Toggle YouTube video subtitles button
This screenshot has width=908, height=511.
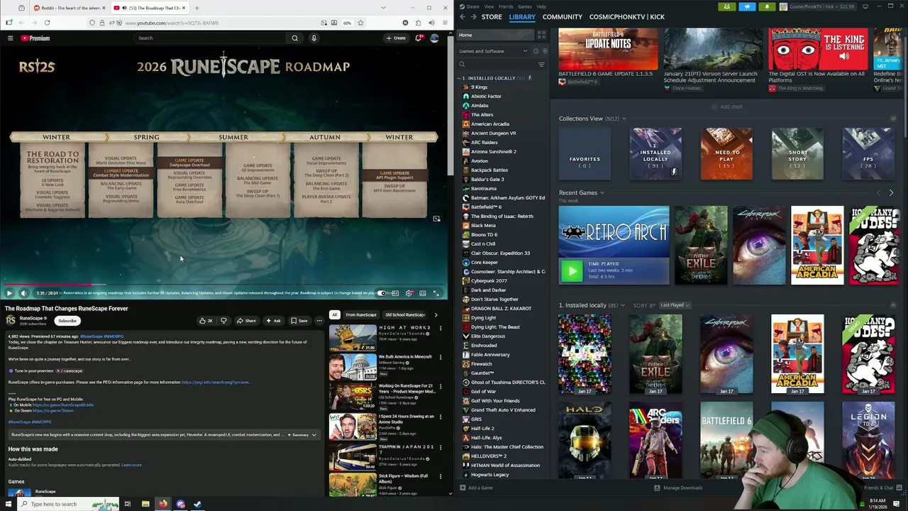tap(395, 293)
